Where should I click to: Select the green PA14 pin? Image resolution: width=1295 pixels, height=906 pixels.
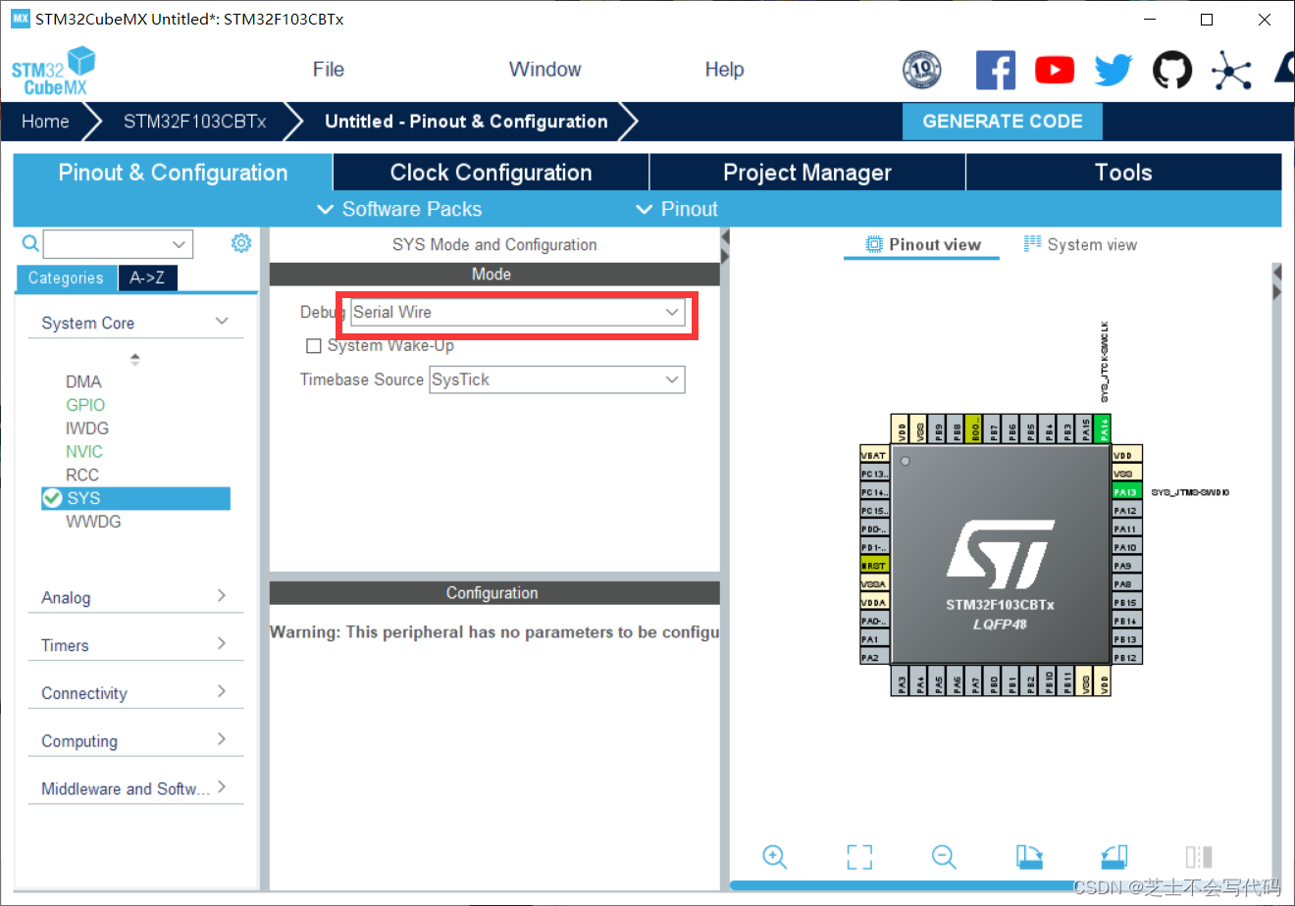point(1103,428)
